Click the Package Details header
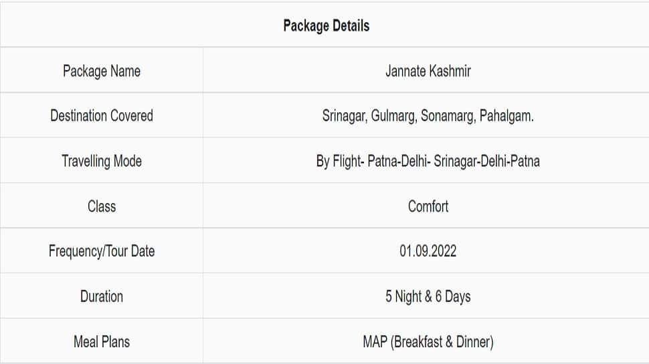 (x=326, y=25)
